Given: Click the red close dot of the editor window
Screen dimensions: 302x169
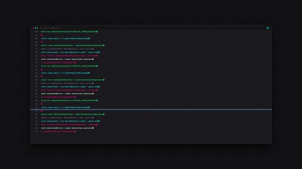Looking at the screenshot, I should (33, 28).
